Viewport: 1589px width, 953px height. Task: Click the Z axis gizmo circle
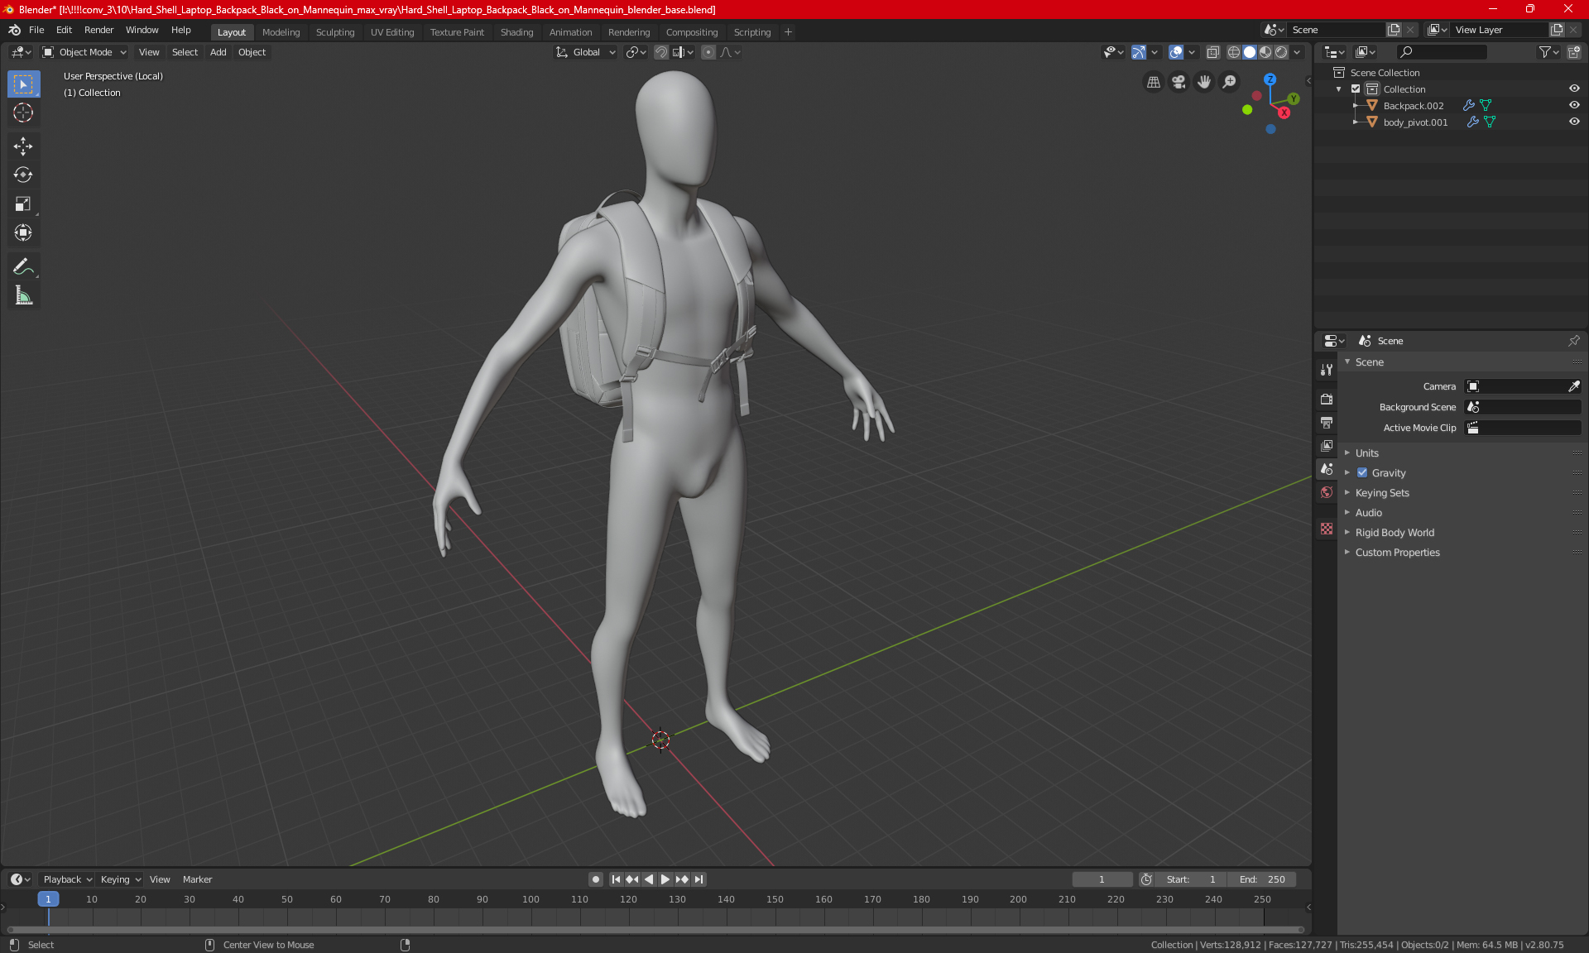click(1270, 79)
